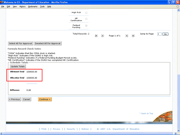Click the horizontal scrollbar right arrow
Viewport: 180px width, 135px height.
tap(175, 134)
